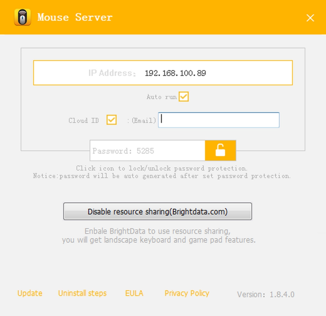
Task: Uncheck the Cloud ID checkbox
Action: click(x=111, y=120)
